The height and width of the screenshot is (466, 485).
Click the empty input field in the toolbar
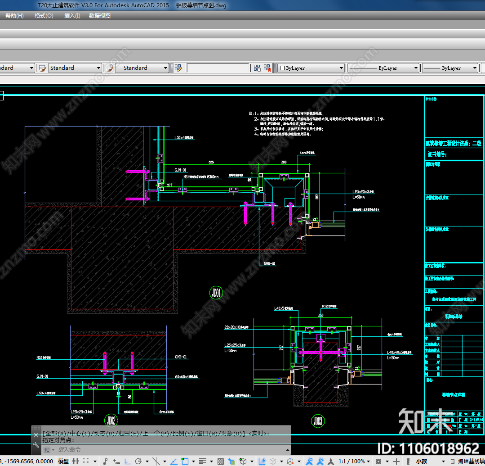point(218,68)
